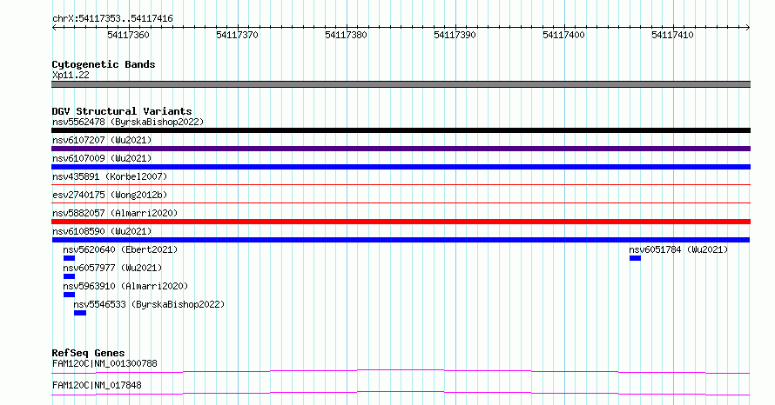This screenshot has width=775, height=405.
Task: Click the Xp11.22 band label
Action: pyautogui.click(x=71, y=75)
